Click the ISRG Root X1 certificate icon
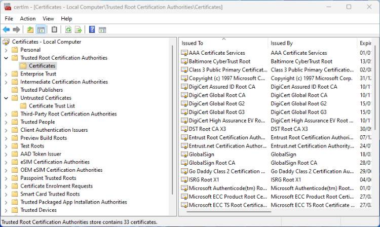Image resolution: width=380 pixels, height=227 pixels. click(184, 180)
